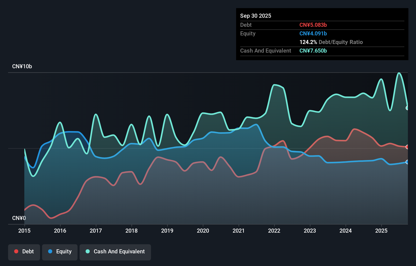The height and width of the screenshot is (266, 416).
Task: Click the teal Cash endpoint marker on chart
Action: point(407,108)
